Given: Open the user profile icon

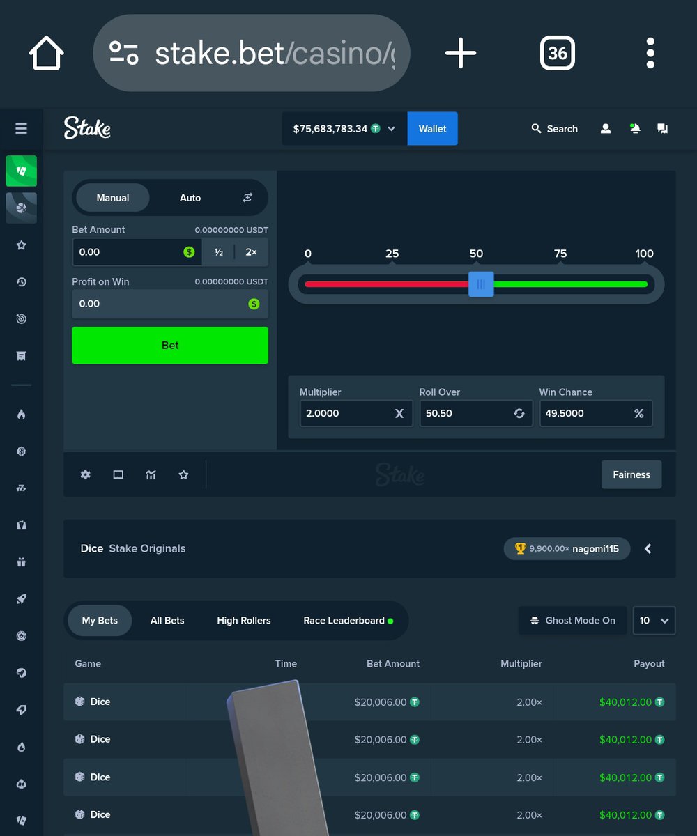Looking at the screenshot, I should pos(606,129).
